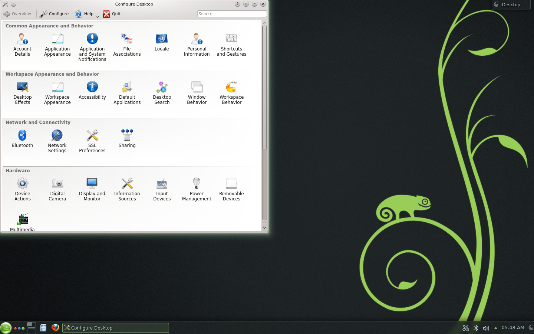Open Multimedia settings module
The height and width of the screenshot is (334, 534).
pyautogui.click(x=22, y=223)
